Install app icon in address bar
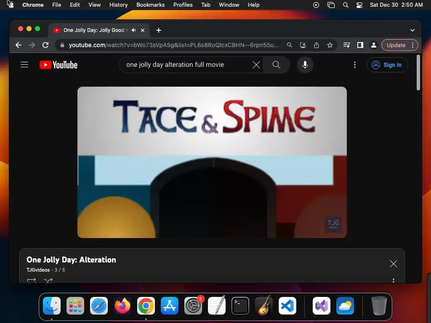Screen dimensions: 431x323 pos(303,45)
